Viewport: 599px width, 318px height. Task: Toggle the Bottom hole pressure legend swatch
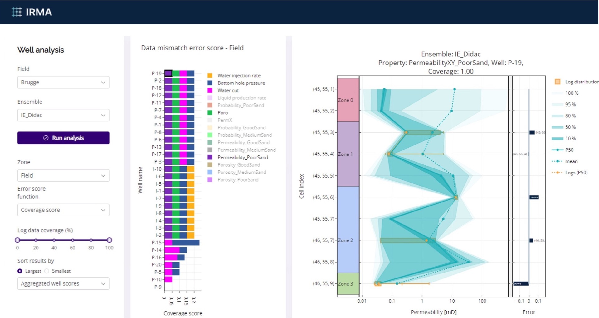210,83
